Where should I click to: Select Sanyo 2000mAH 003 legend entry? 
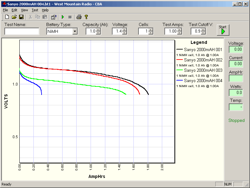click(203, 70)
